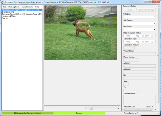
Task: Open the Print Options menu
Action: tap(14, 7)
